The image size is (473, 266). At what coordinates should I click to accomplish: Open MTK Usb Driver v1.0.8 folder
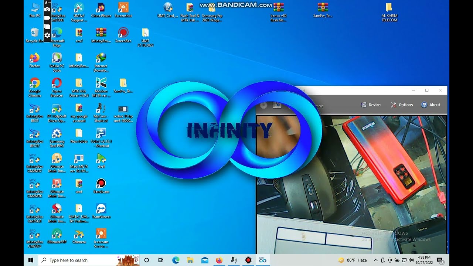(x=79, y=88)
